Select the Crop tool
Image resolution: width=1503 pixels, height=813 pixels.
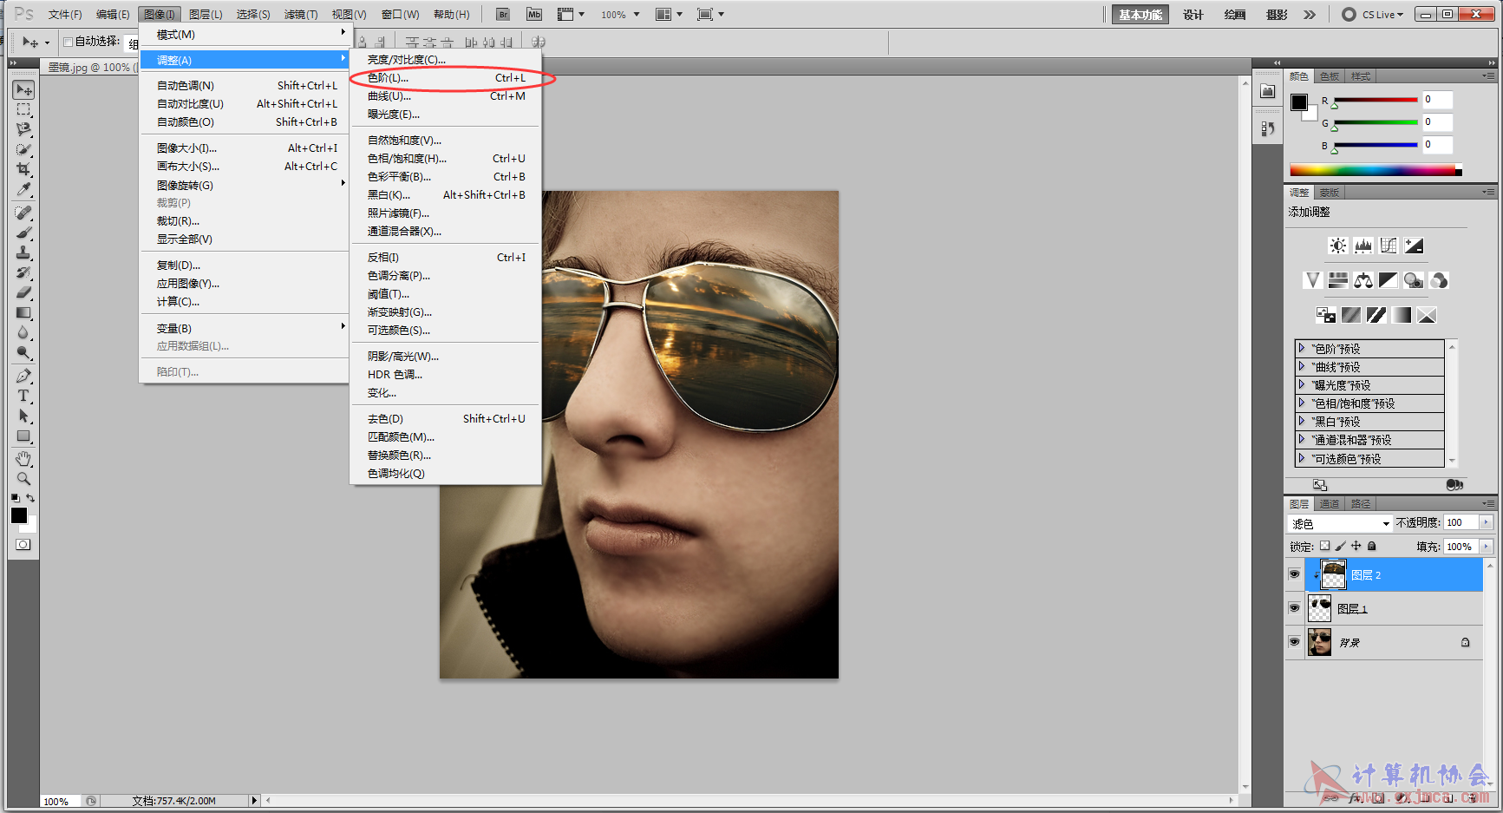coord(23,169)
